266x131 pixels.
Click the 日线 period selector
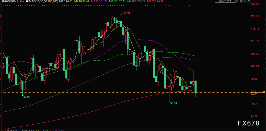[x=19, y=1]
